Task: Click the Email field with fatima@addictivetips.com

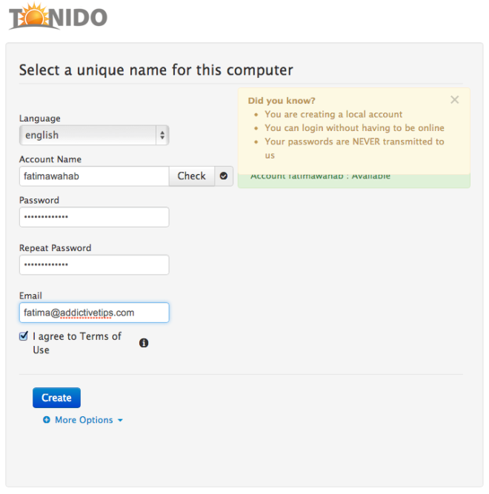Action: (x=94, y=313)
